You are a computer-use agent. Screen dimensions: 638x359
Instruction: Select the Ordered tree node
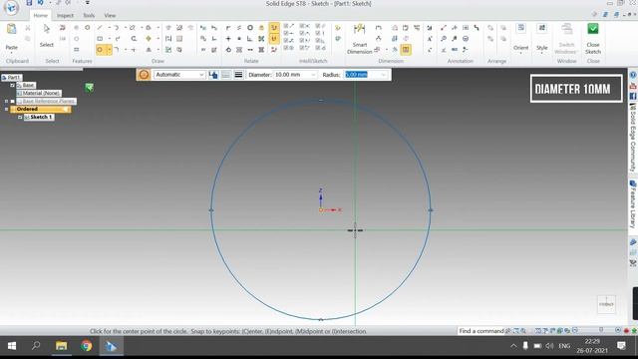[40, 109]
